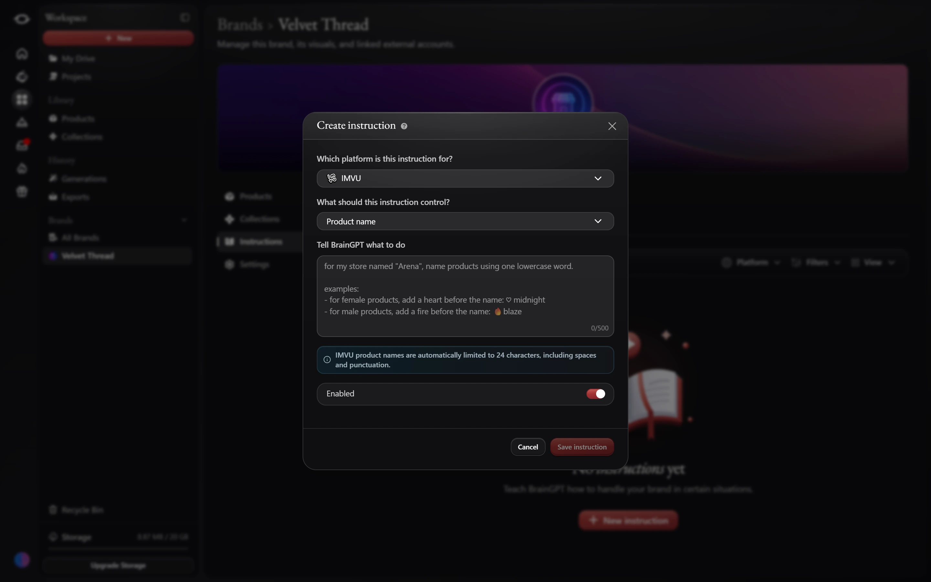Click the Cancel button
This screenshot has width=931, height=582.
[x=528, y=447]
